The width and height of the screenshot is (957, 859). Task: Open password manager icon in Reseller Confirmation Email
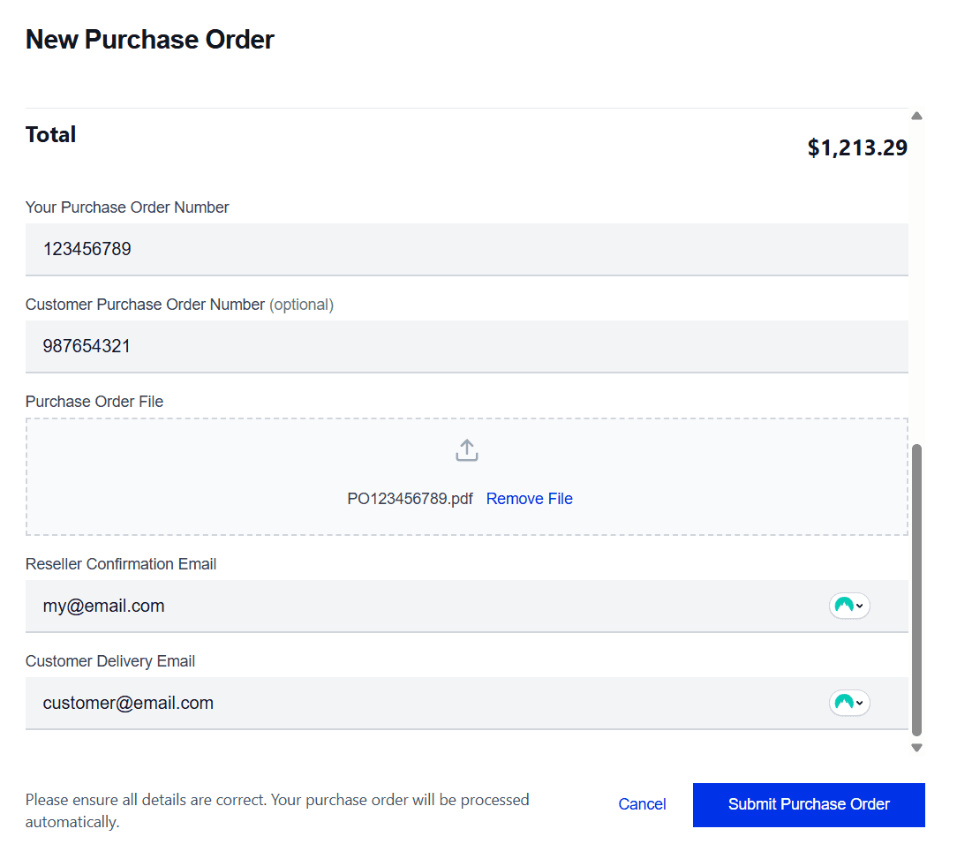tap(848, 606)
